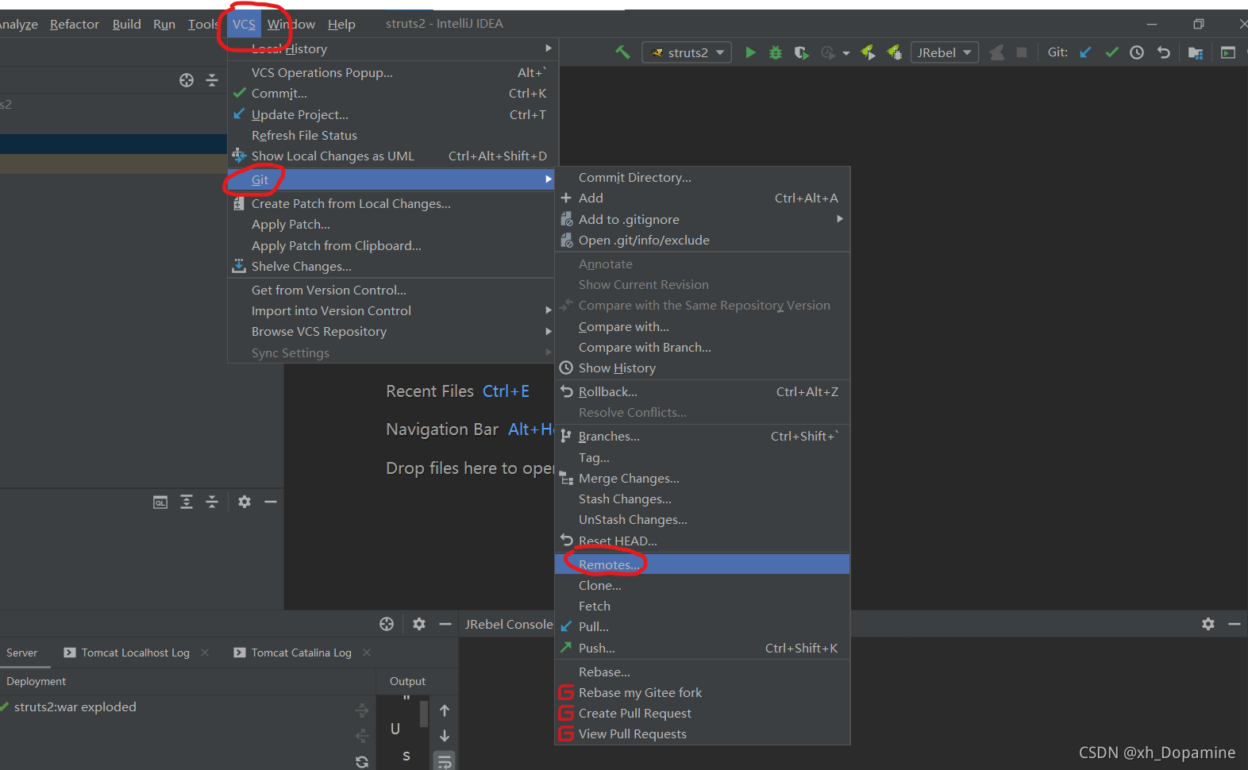Open the VCS menu
Screen dimensions: 1248x770
click(x=244, y=24)
